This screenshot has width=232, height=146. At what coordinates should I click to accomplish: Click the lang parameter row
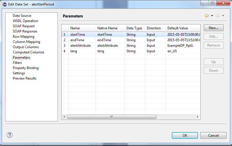74,51
